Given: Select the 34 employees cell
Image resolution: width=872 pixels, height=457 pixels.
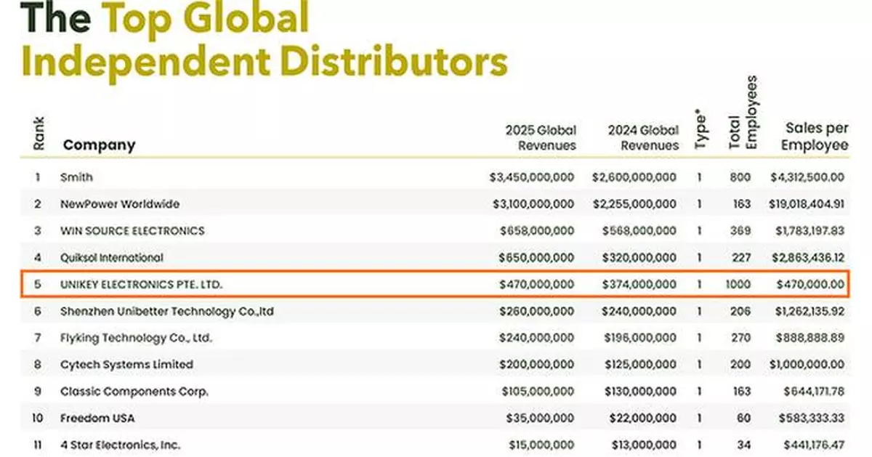Looking at the screenshot, I should [x=745, y=445].
